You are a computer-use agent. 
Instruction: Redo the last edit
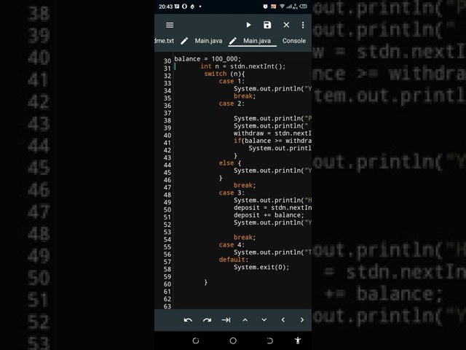click(207, 320)
